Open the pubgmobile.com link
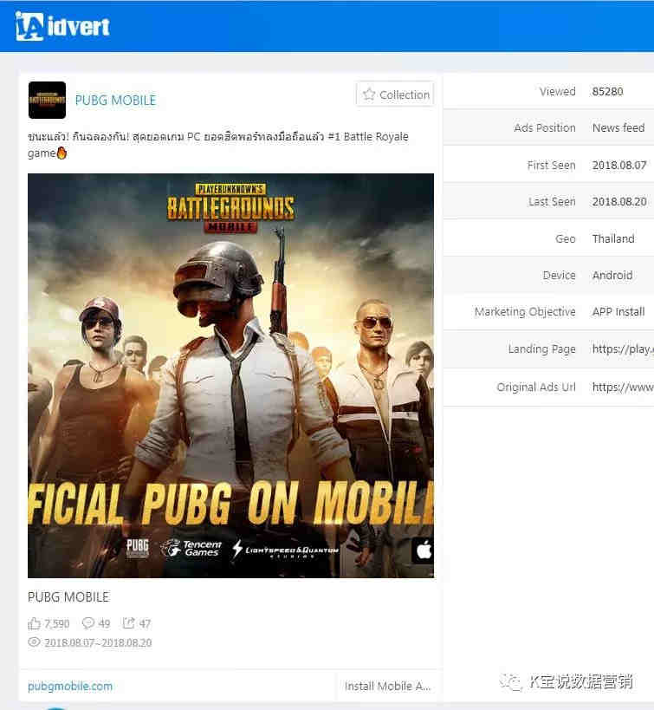 (70, 686)
